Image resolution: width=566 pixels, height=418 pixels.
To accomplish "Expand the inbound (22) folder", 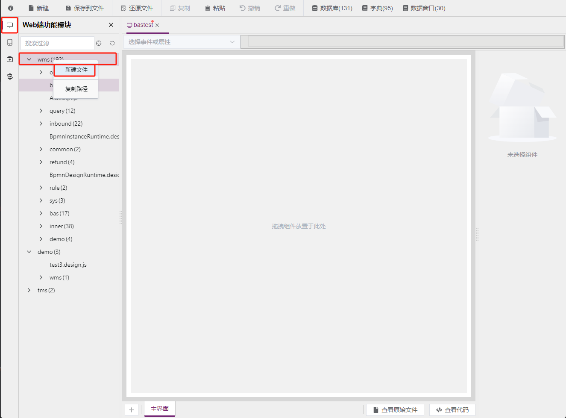I will tap(41, 124).
